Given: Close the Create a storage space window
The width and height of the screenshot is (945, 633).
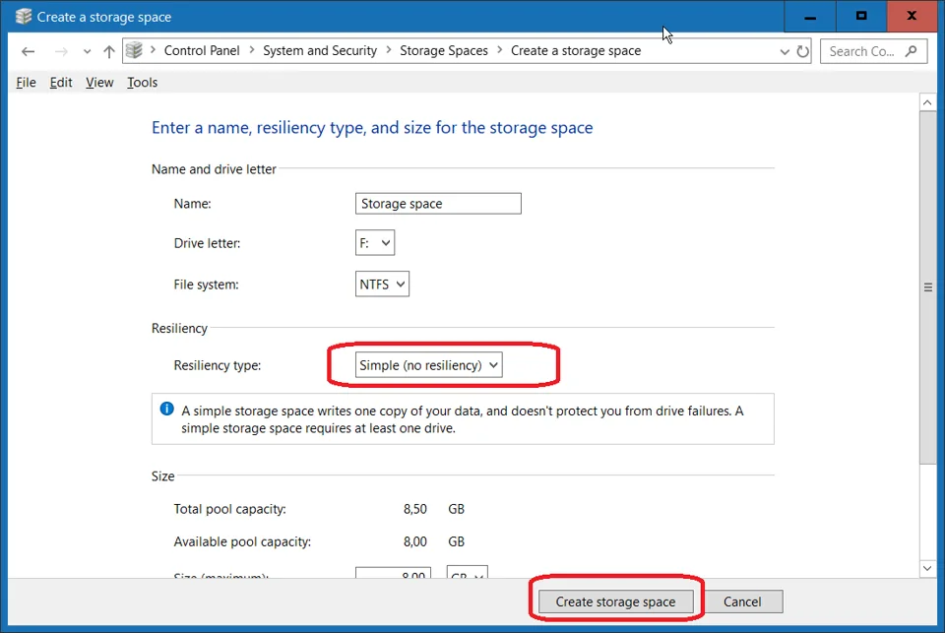Looking at the screenshot, I should (913, 17).
